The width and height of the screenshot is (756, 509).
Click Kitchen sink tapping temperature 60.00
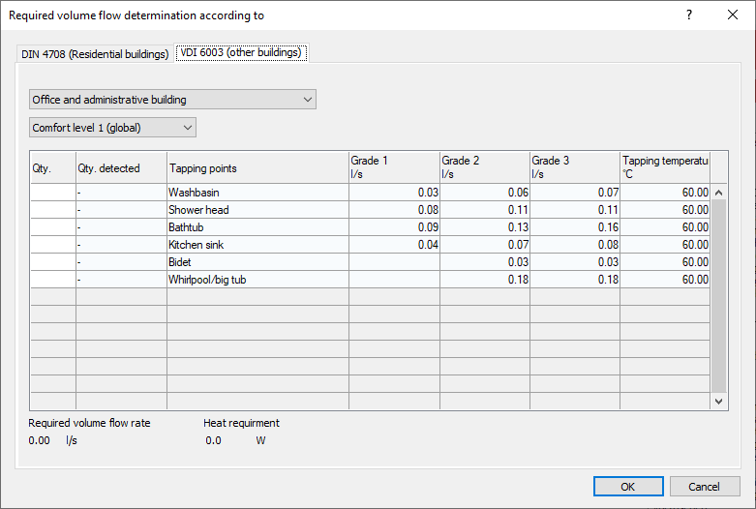coord(665,245)
